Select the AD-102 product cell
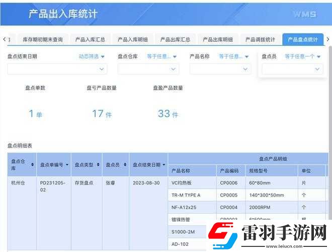This screenshot has height=252, width=332. 187,244
